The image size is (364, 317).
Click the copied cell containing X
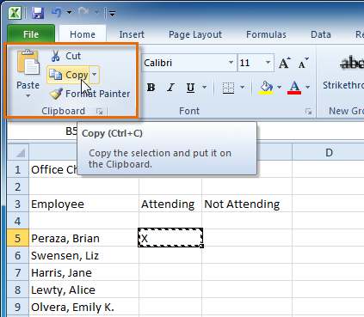click(170, 238)
